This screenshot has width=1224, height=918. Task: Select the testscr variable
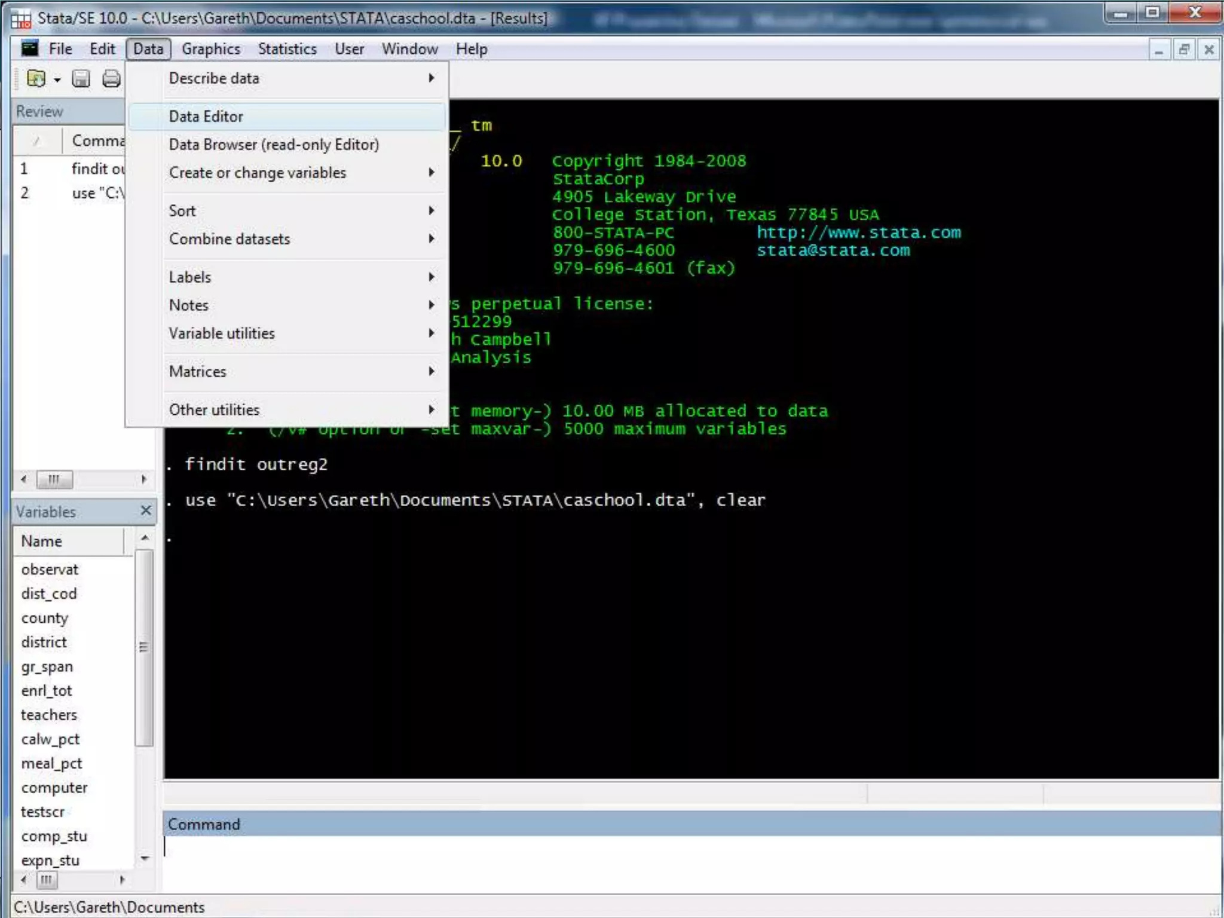tap(43, 812)
